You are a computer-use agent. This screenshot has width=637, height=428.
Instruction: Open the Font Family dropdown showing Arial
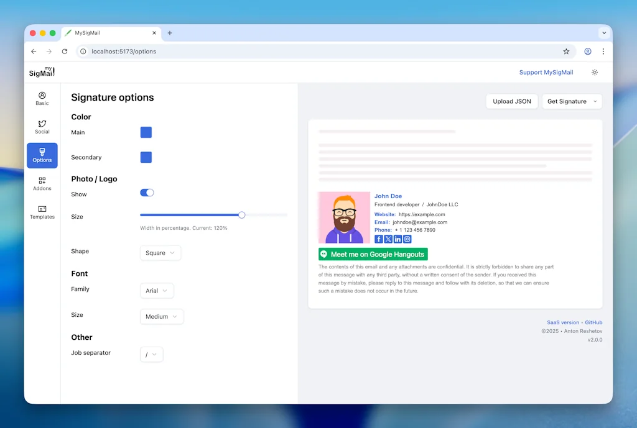(x=157, y=291)
